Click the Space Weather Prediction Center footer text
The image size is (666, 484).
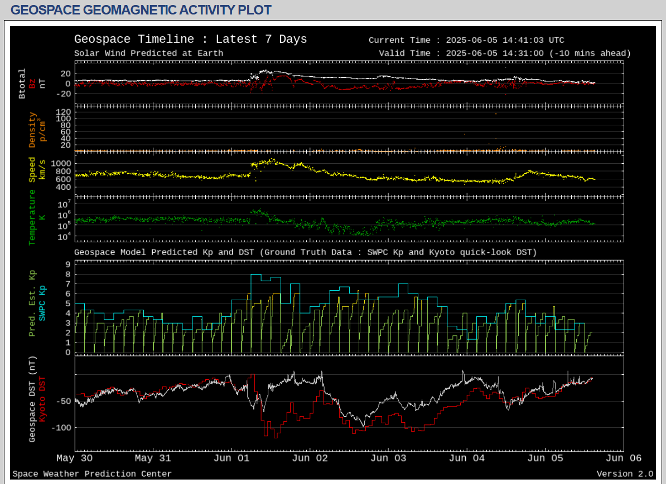92,474
